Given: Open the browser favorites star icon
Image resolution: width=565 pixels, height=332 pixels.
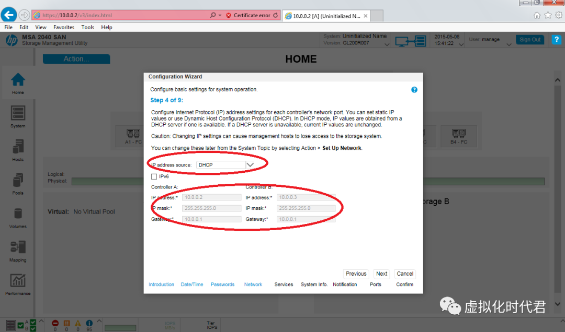Looking at the screenshot, I should pos(548,15).
